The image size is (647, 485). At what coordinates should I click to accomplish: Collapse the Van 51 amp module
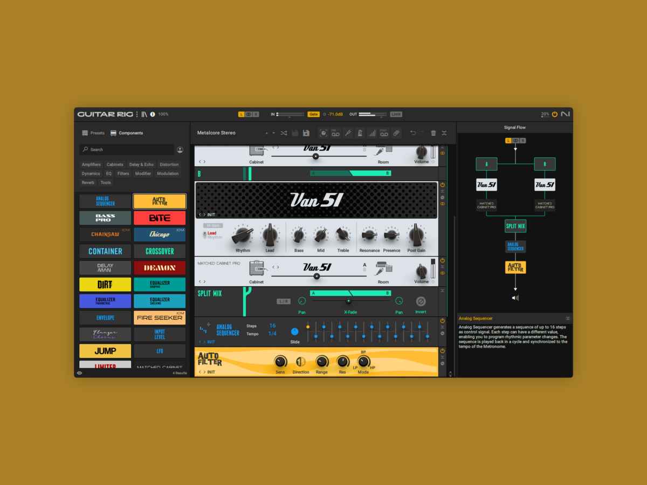pos(442,191)
